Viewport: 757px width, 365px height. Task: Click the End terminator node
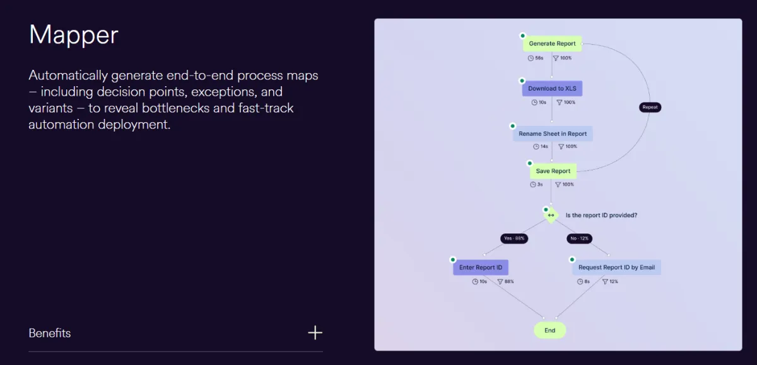pyautogui.click(x=550, y=330)
